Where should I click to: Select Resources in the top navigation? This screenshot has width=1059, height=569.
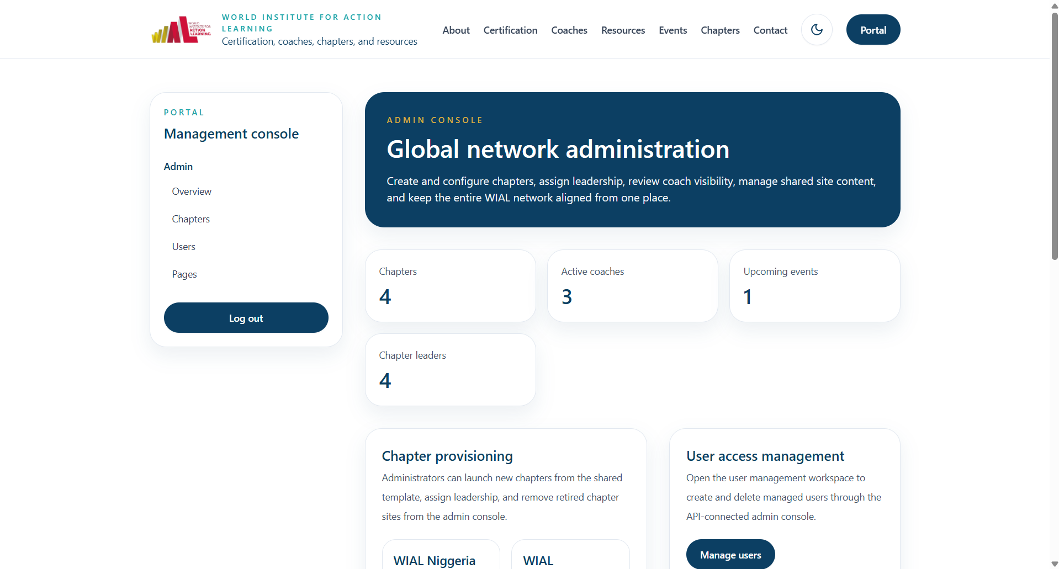pyautogui.click(x=623, y=30)
